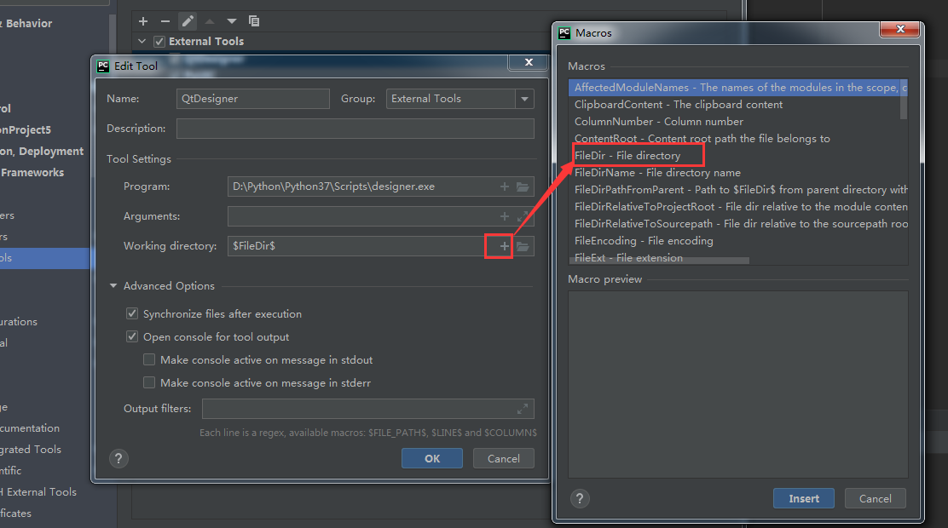
Task: Collapse the External Tools tree node
Action: [142, 41]
